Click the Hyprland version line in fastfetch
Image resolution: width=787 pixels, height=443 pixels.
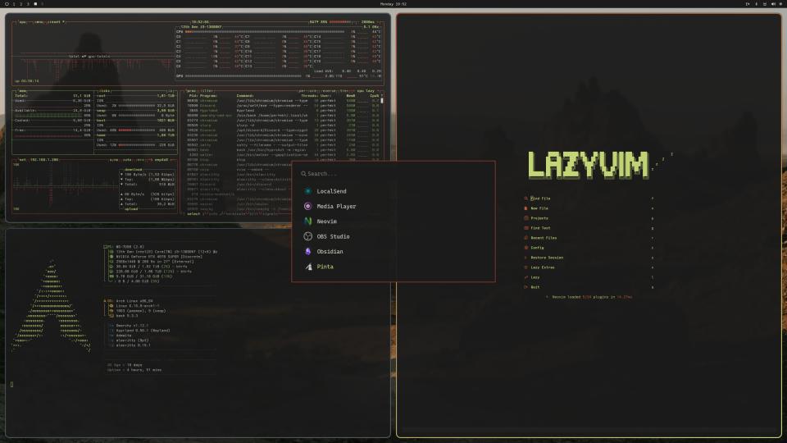coord(143,331)
